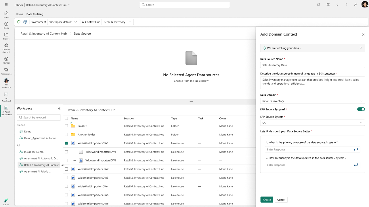Switch to the Data Profiling tab

(x=35, y=14)
